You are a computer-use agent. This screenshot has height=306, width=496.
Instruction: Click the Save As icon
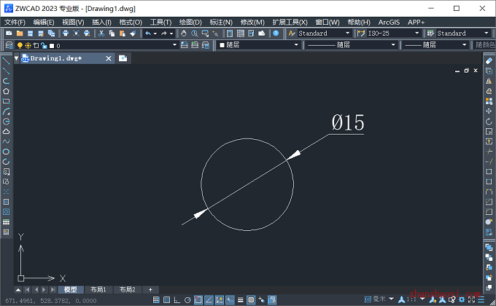(x=41, y=34)
